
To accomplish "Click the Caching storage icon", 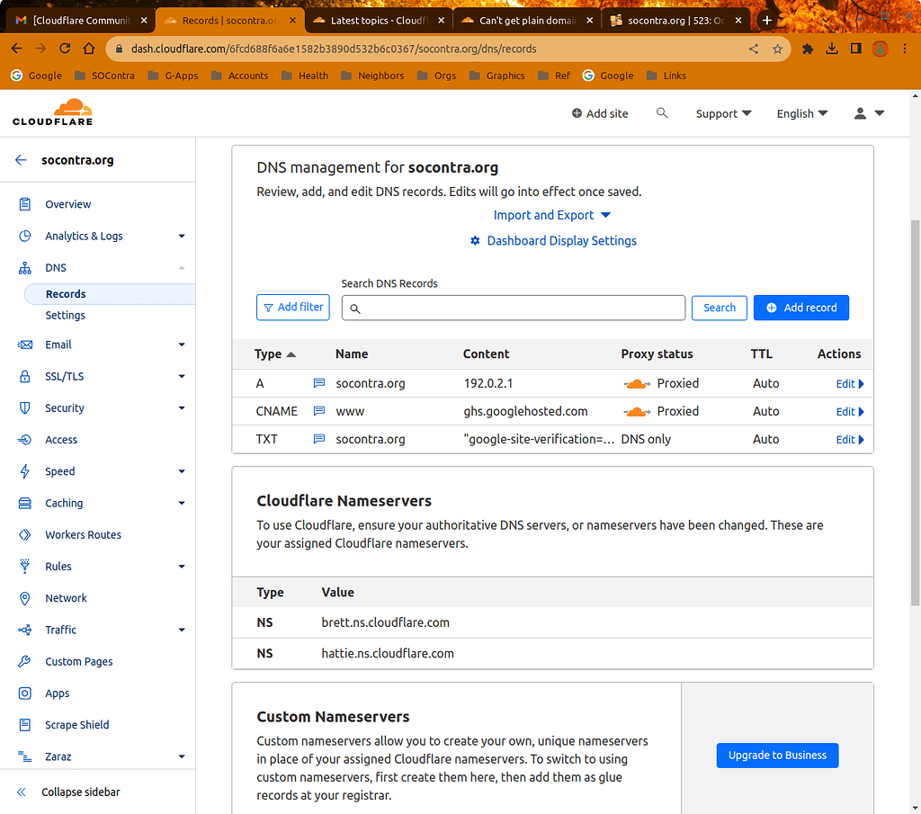I will tap(24, 504).
